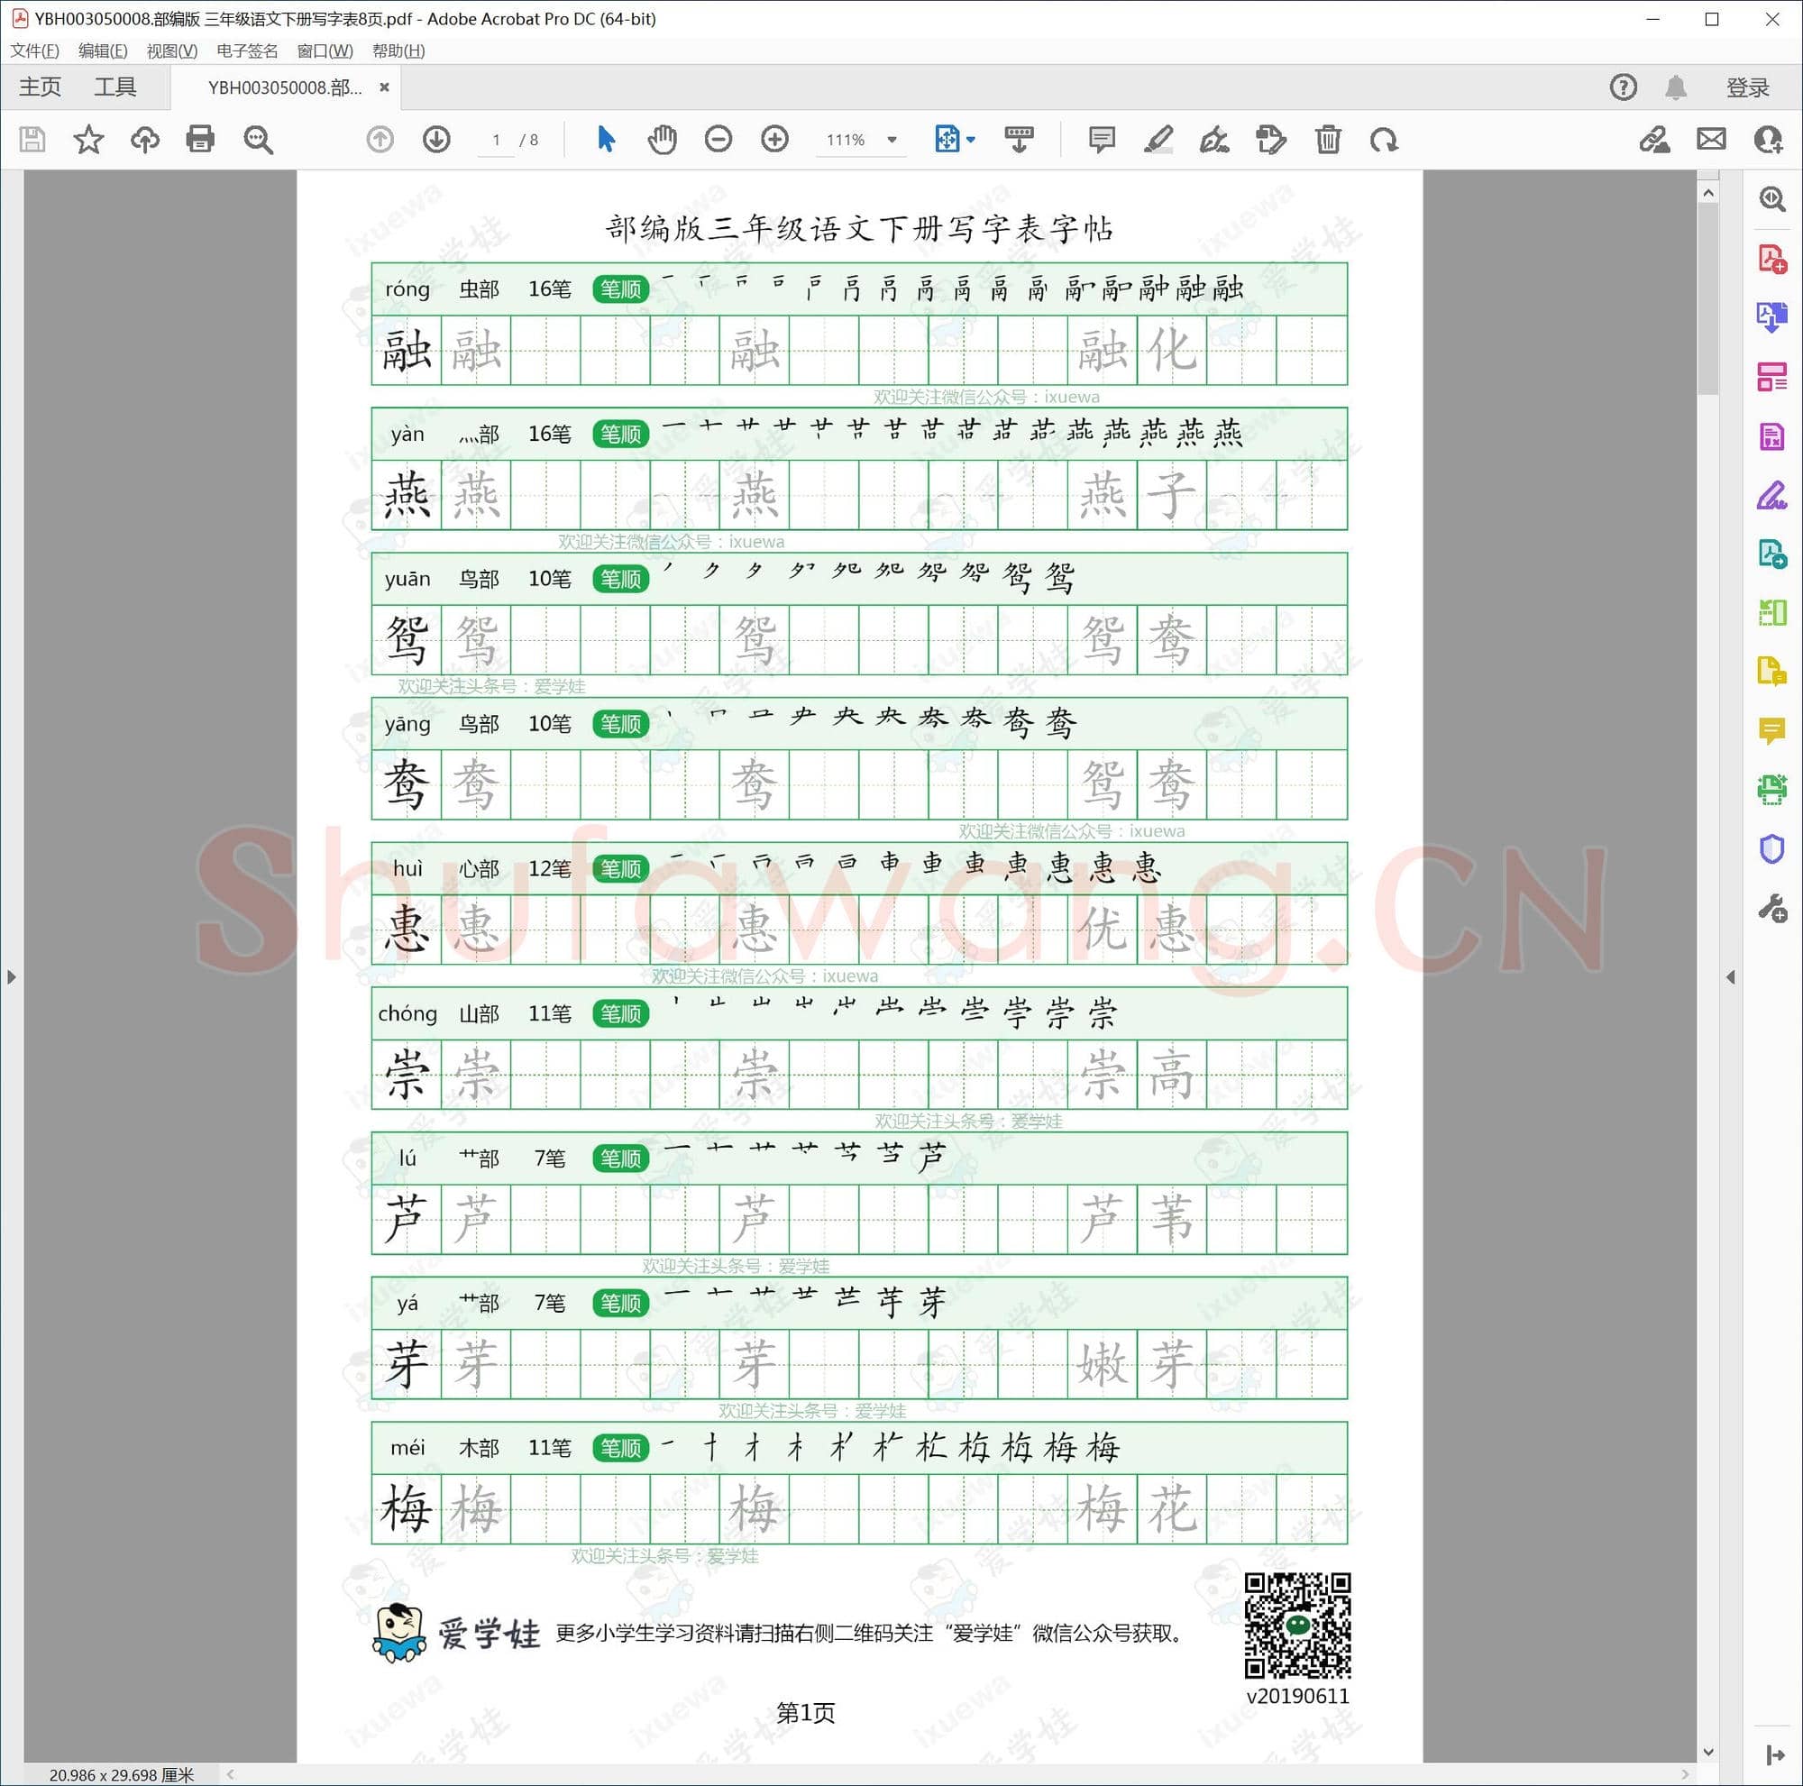Select the text highlighter tool
Viewport: 1803px width, 1786px height.
pos(1158,139)
